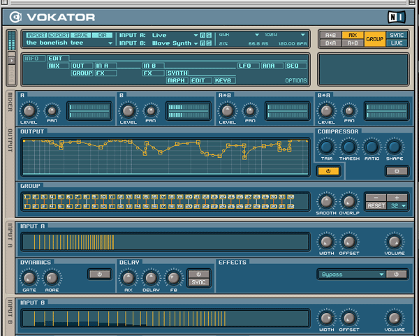Image resolution: width=419 pixels, height=336 pixels.
Task: Click the Compressor THRESH knob
Action: (349, 147)
